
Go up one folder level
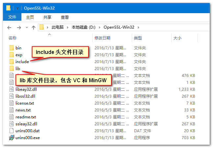tap(34, 28)
